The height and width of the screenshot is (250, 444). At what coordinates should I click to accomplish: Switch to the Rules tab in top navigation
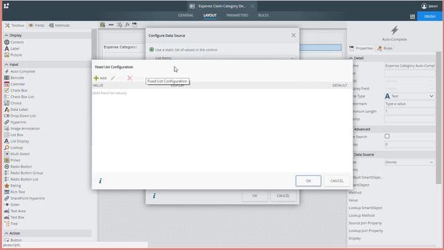tap(264, 15)
